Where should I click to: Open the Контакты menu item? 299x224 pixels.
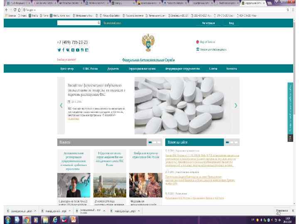click(231, 68)
